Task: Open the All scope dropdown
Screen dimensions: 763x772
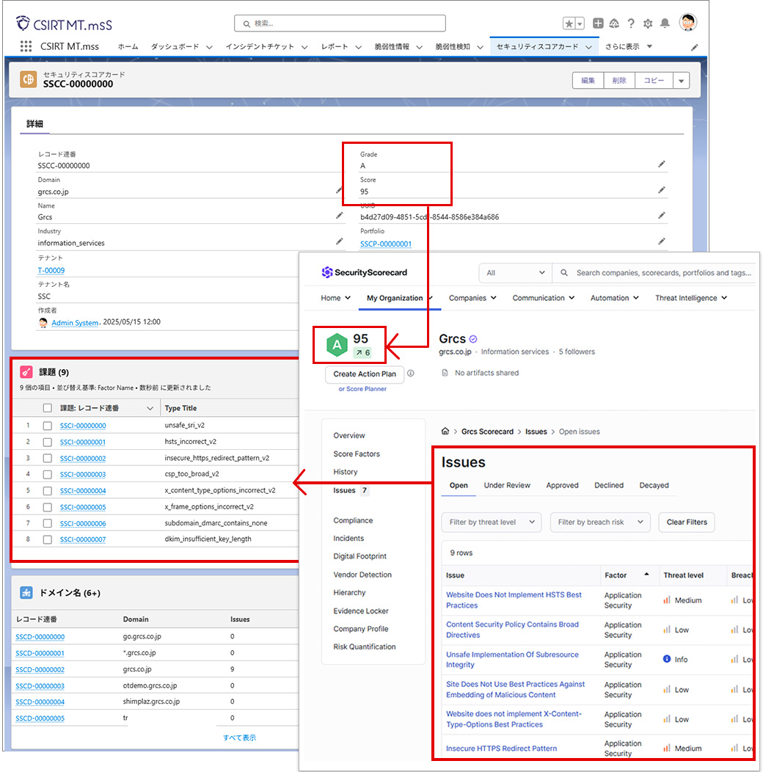Action: pyautogui.click(x=515, y=273)
